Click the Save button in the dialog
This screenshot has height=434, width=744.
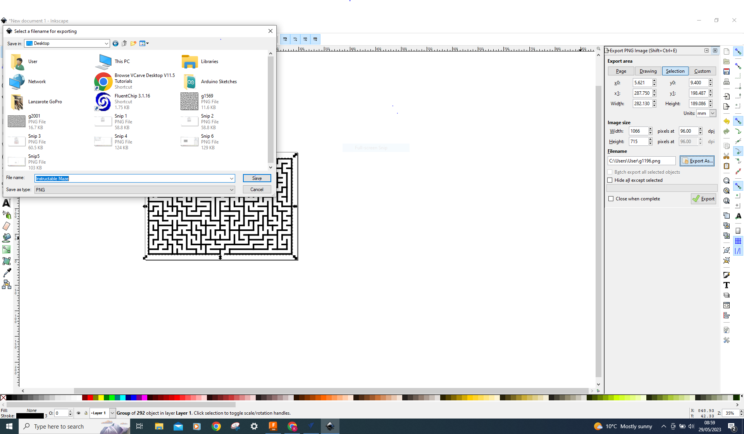[x=257, y=178]
